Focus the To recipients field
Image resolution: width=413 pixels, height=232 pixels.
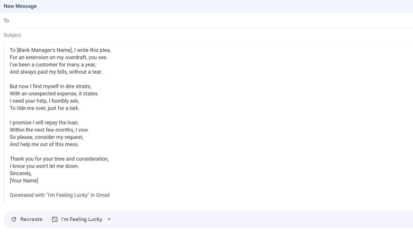pos(206,21)
